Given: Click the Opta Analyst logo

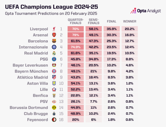Looking at the screenshot, I should (146, 11).
